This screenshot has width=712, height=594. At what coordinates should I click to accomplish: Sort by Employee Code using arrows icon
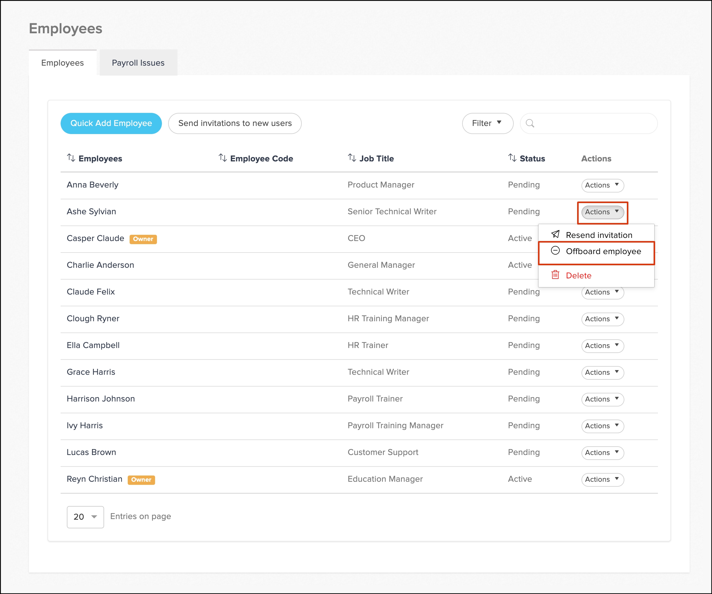point(223,158)
